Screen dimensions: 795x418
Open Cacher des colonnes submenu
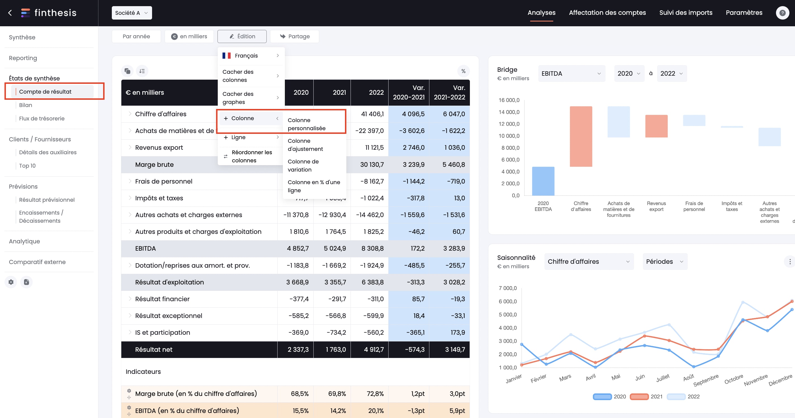click(x=251, y=76)
